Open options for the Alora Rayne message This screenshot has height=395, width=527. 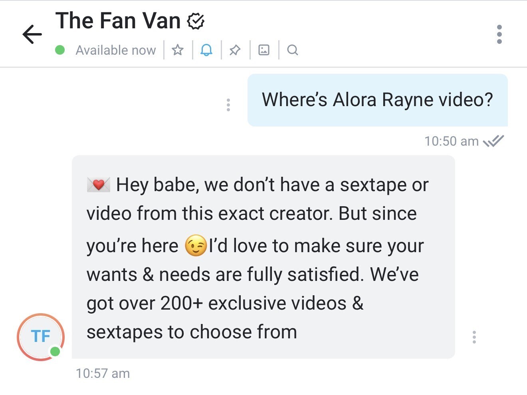pyautogui.click(x=228, y=105)
